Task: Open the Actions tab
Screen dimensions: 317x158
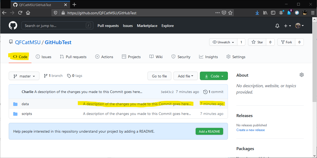Action: (x=104, y=57)
